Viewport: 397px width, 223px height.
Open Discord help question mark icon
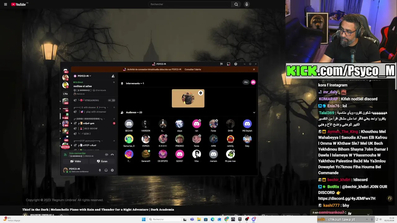[x=236, y=64]
